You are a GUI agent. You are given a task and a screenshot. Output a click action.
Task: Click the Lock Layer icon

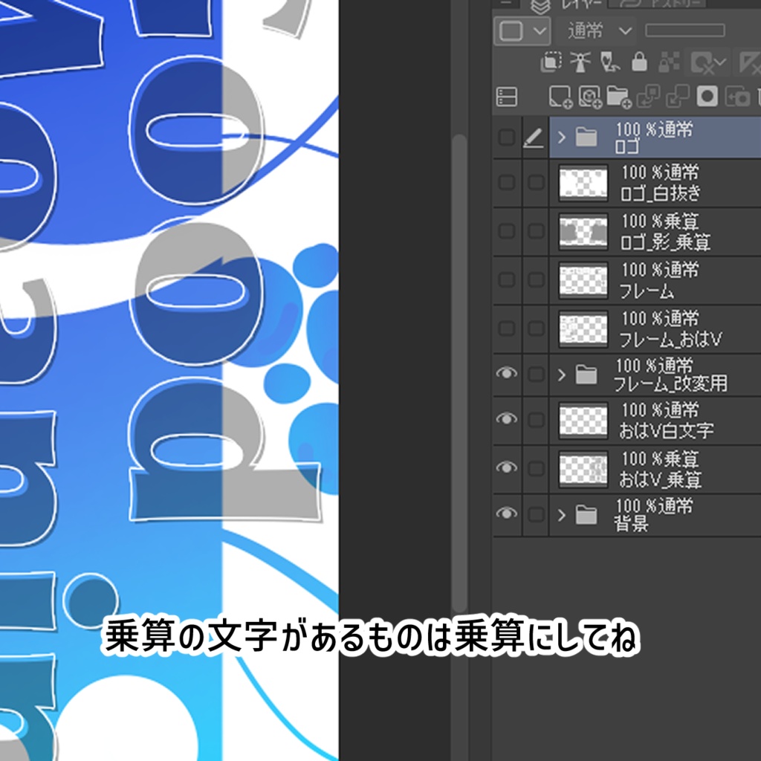tap(640, 60)
